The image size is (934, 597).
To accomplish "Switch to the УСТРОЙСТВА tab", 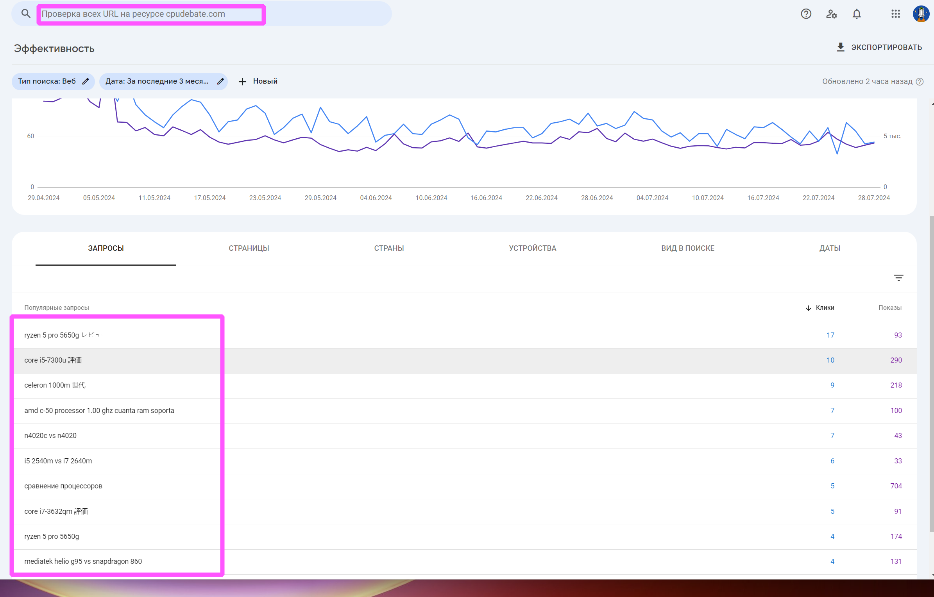I will tap(532, 248).
